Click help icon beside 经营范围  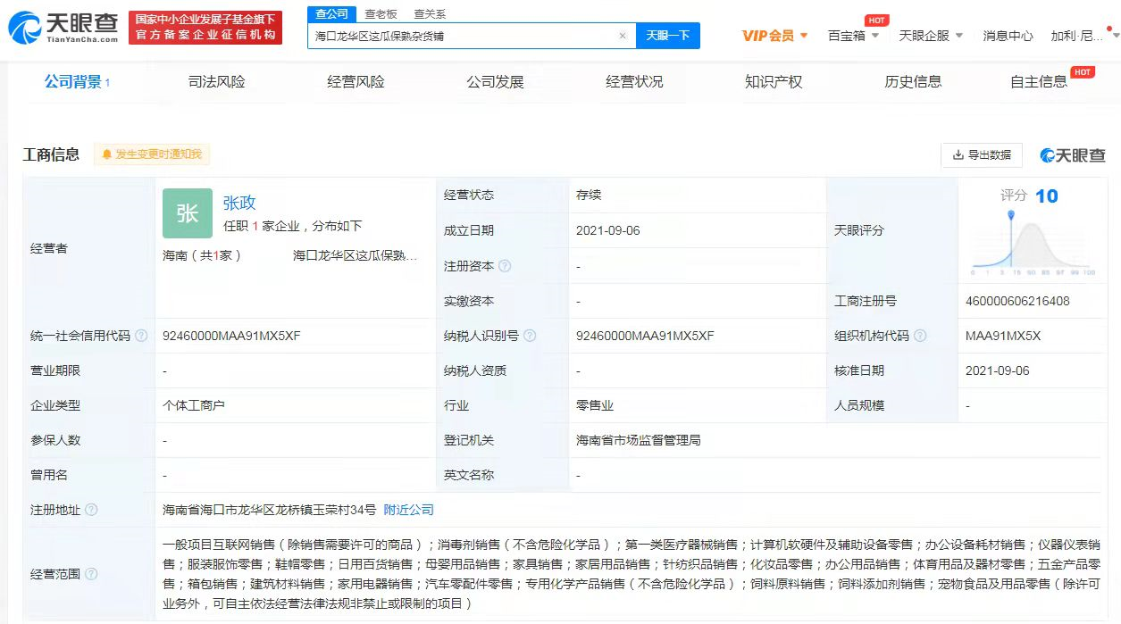[91, 574]
